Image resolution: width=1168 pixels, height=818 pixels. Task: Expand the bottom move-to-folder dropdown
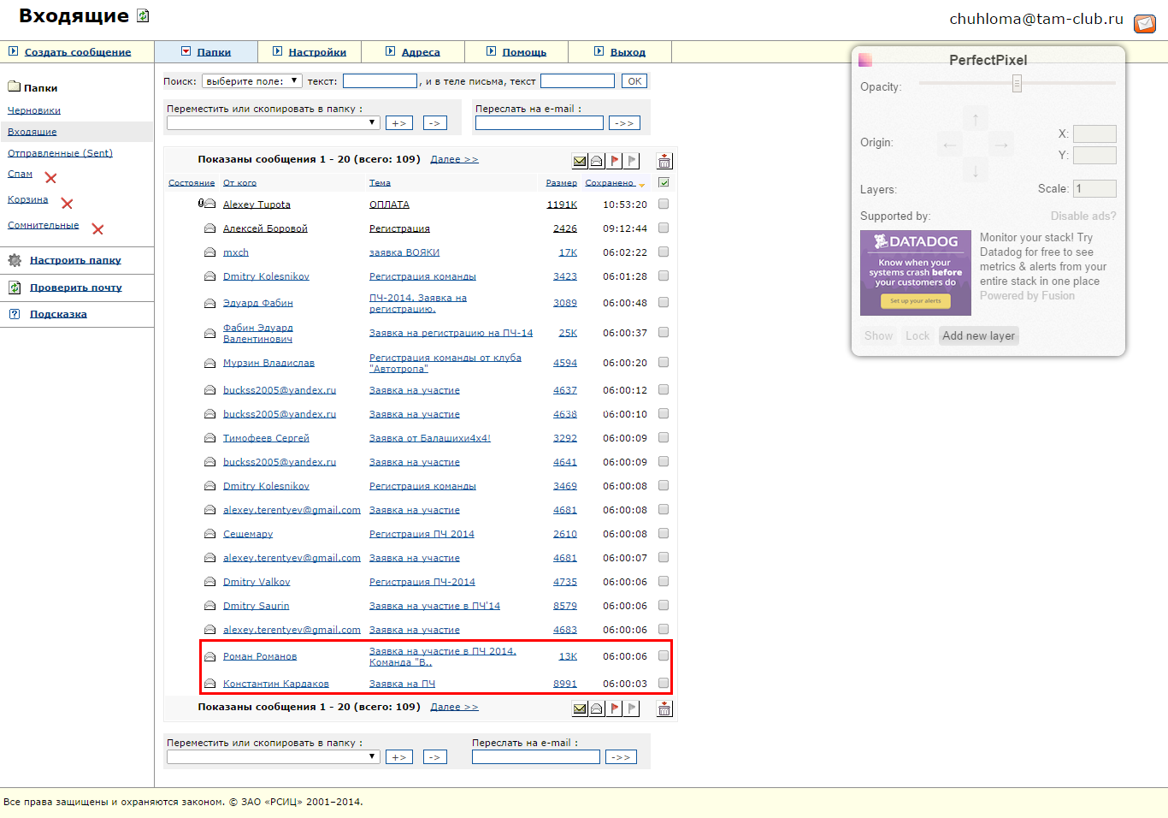coord(273,756)
